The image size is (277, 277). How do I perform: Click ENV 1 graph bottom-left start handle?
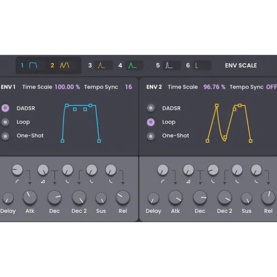pyautogui.click(x=62, y=141)
